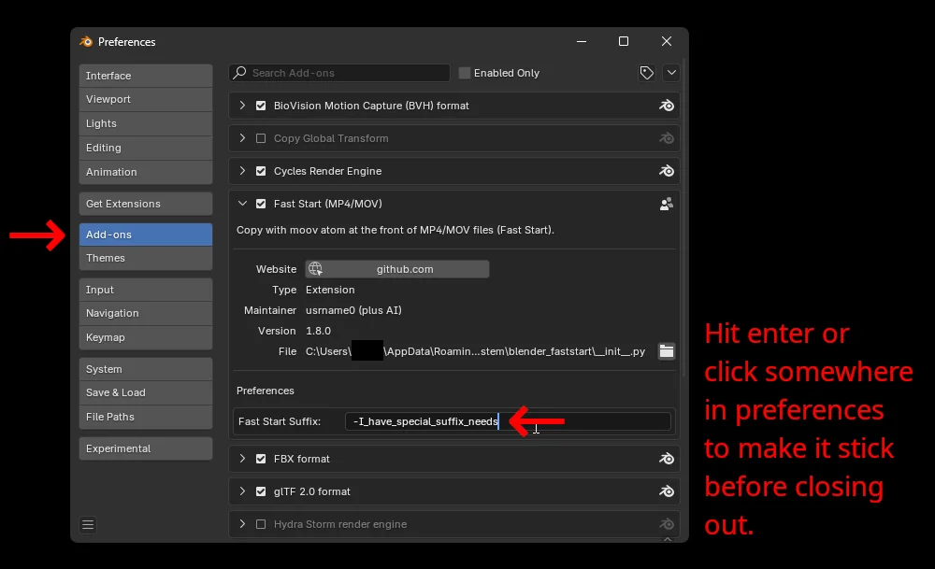Open the Themes tab
Screen dimensions: 935x569
(146, 258)
